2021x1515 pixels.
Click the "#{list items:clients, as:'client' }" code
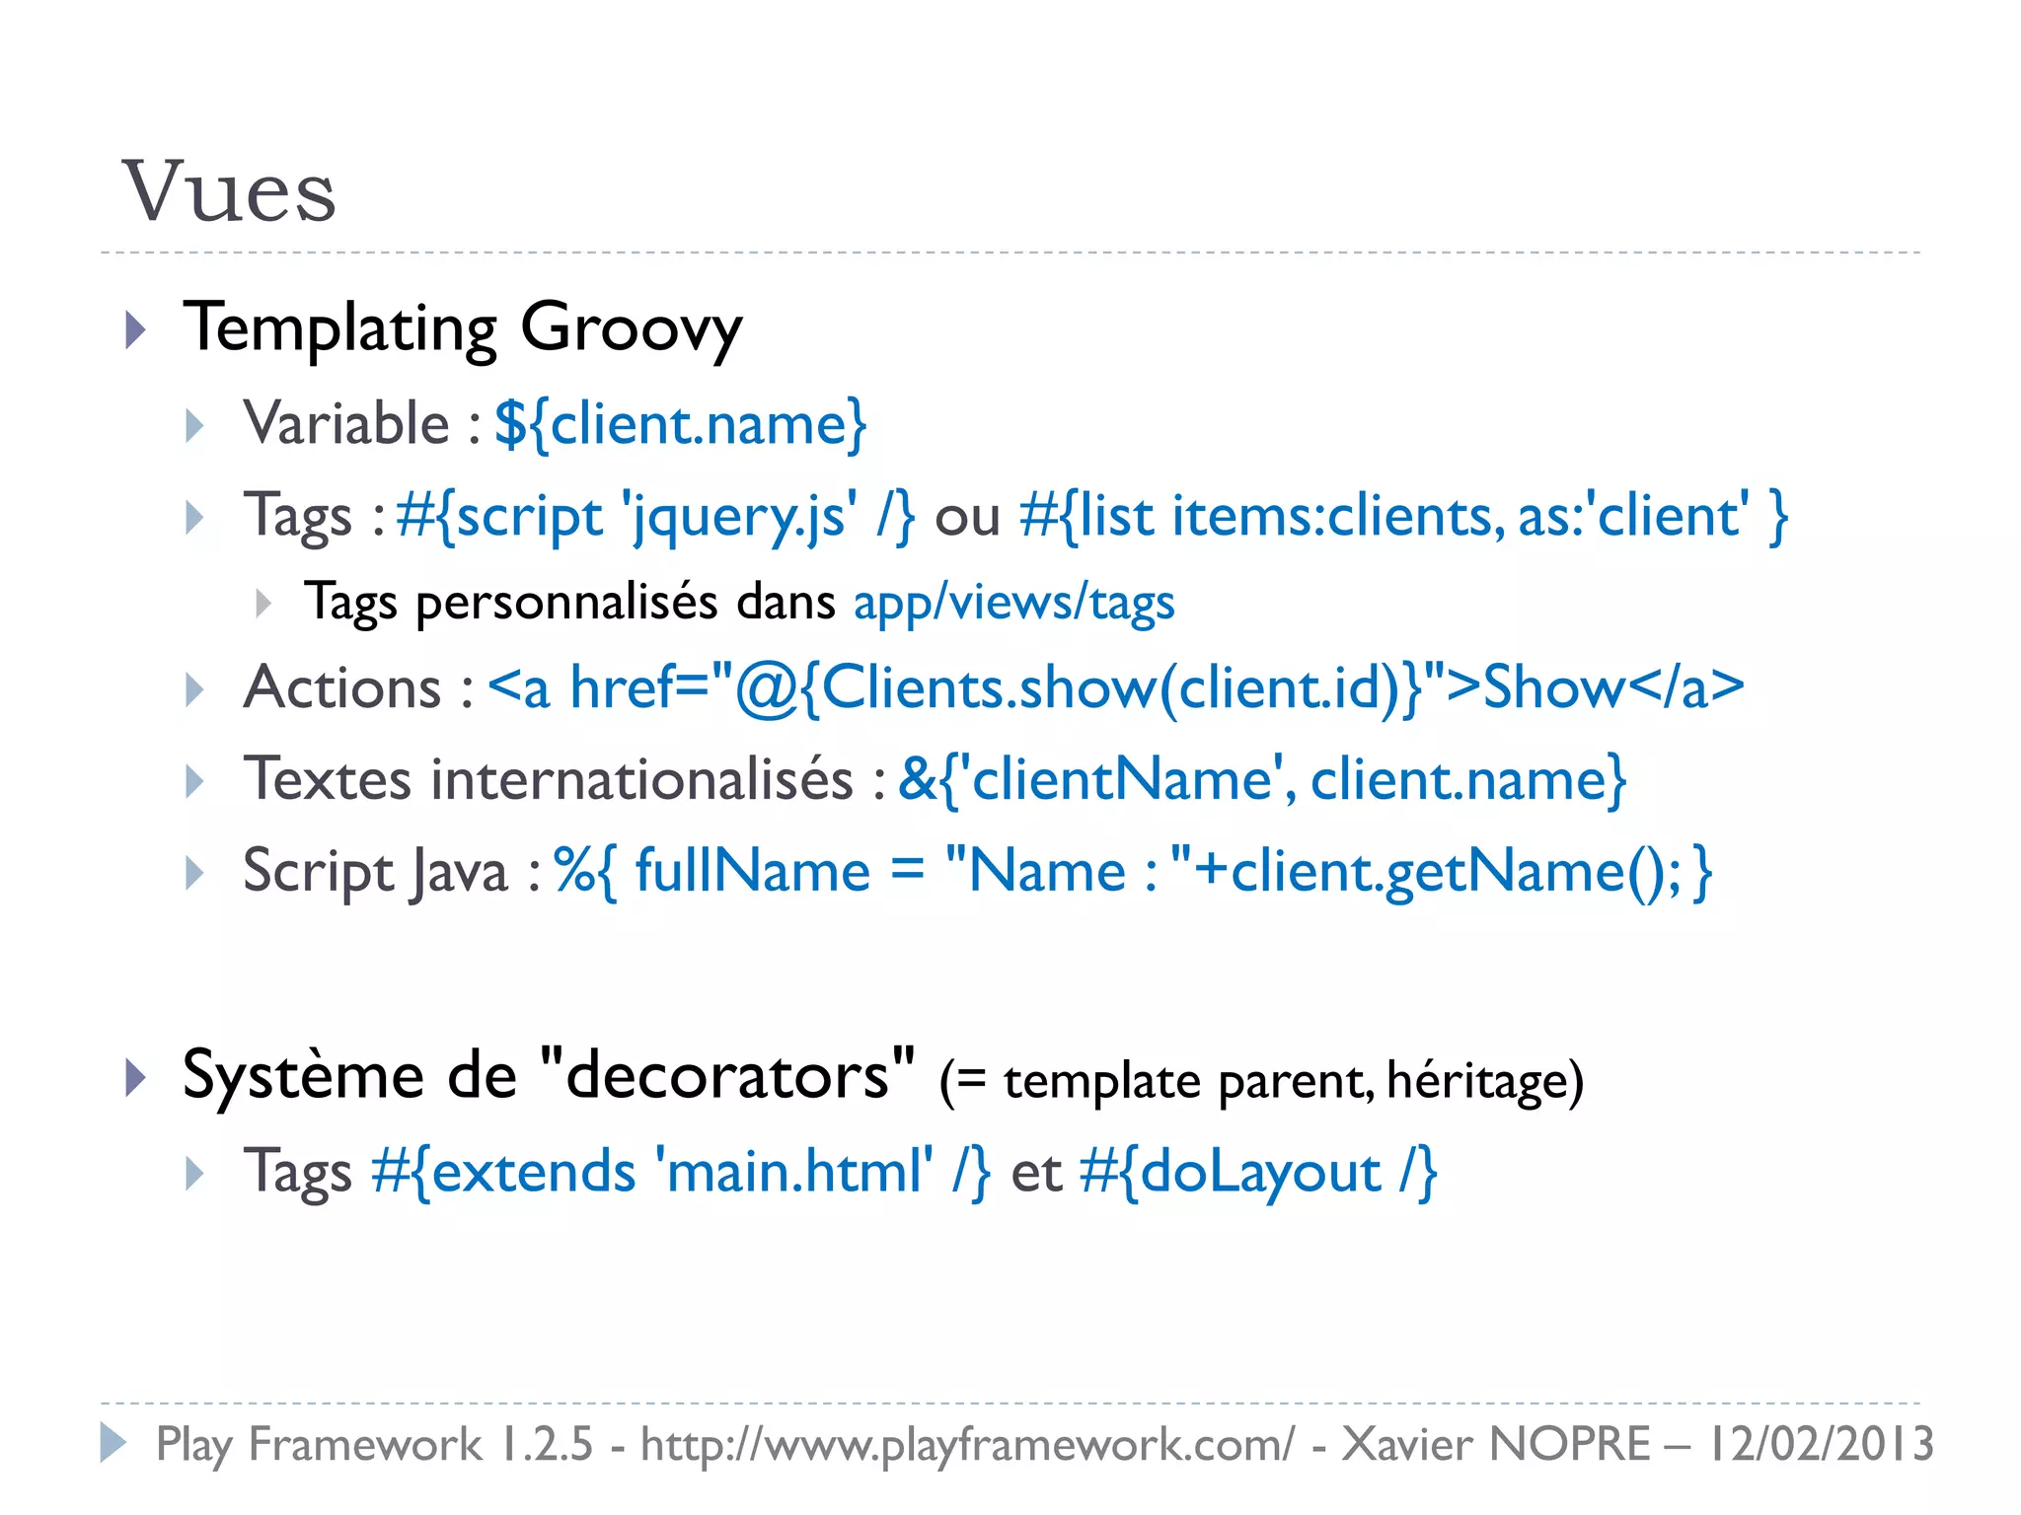[x=1404, y=517]
